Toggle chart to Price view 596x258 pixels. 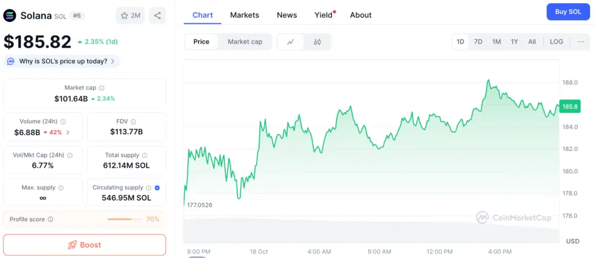pyautogui.click(x=201, y=42)
